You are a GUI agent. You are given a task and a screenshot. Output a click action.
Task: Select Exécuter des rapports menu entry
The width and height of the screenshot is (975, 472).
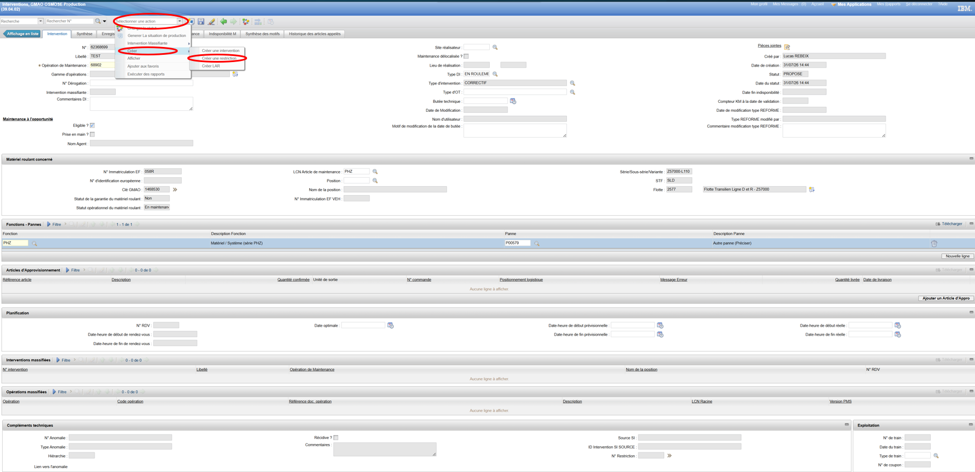click(x=146, y=74)
